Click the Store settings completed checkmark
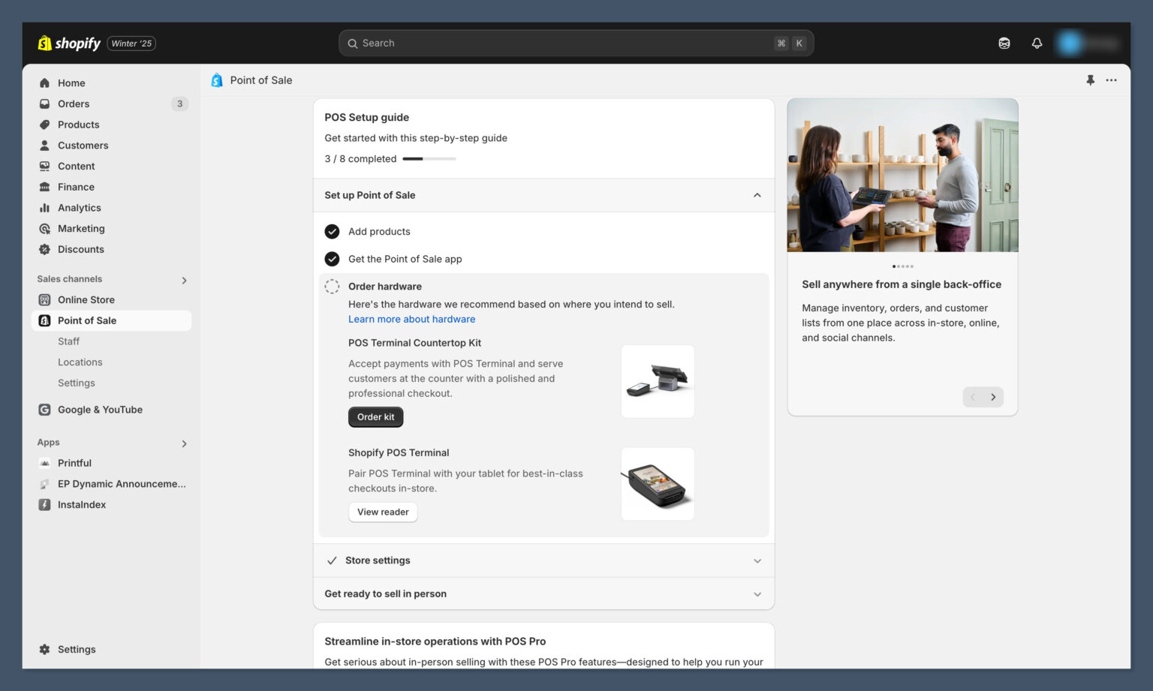Viewport: 1153px width, 691px height. [332, 560]
